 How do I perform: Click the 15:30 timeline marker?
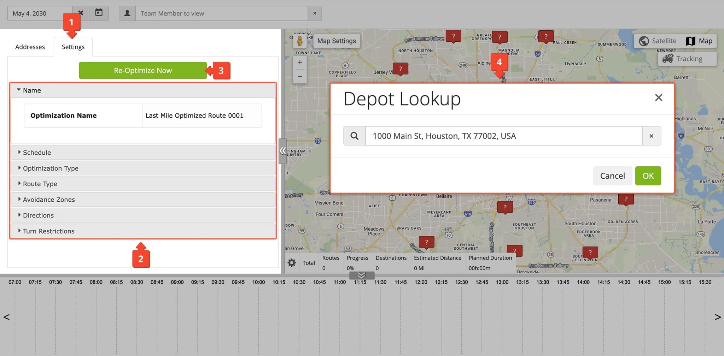click(705, 282)
